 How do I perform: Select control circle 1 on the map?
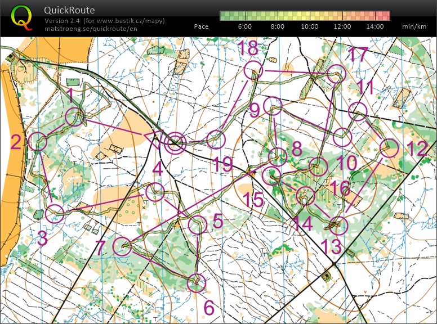[x=75, y=117]
